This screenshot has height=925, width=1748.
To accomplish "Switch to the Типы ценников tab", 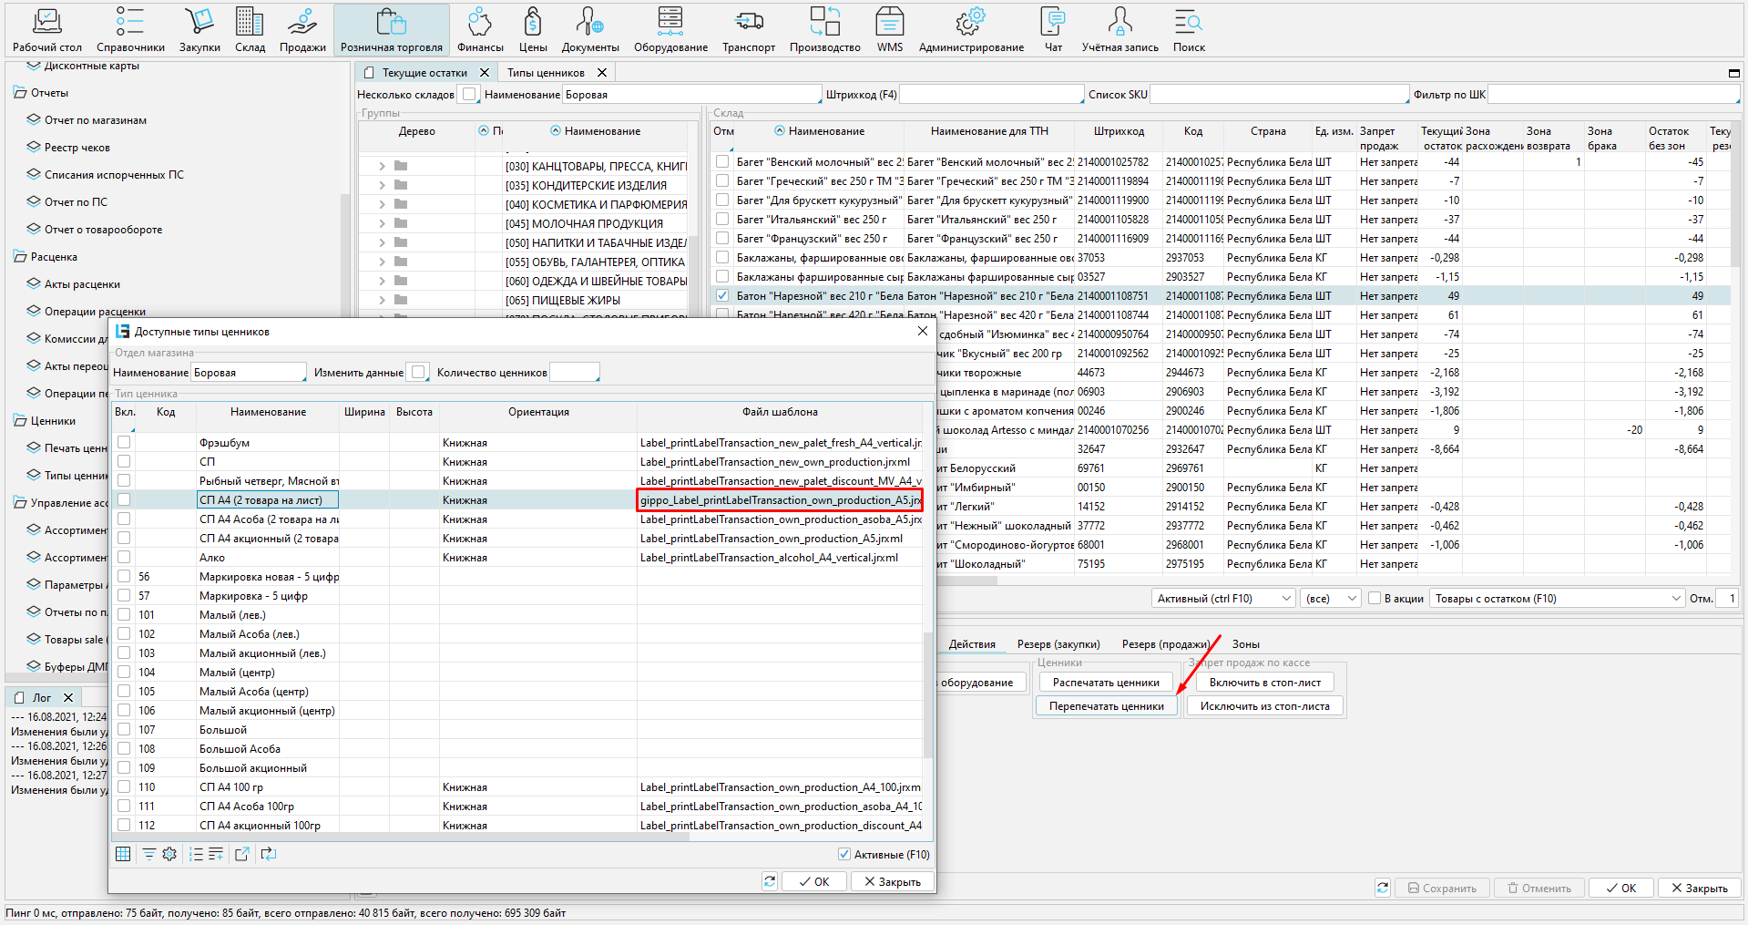I will click(x=546, y=73).
